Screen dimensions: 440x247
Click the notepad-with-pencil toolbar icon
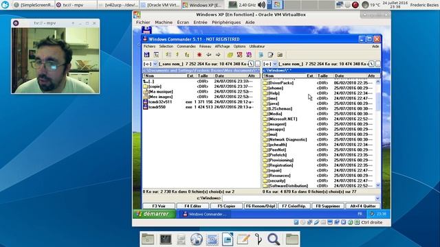click(x=270, y=55)
